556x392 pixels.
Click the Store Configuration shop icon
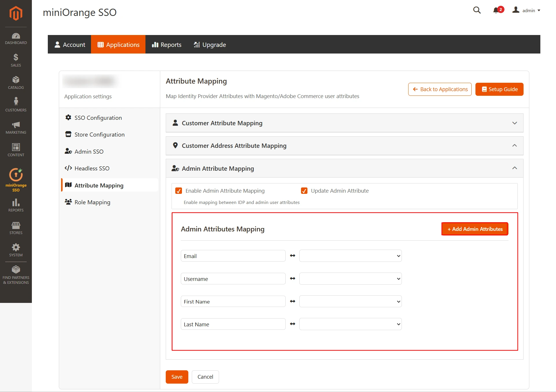point(68,134)
